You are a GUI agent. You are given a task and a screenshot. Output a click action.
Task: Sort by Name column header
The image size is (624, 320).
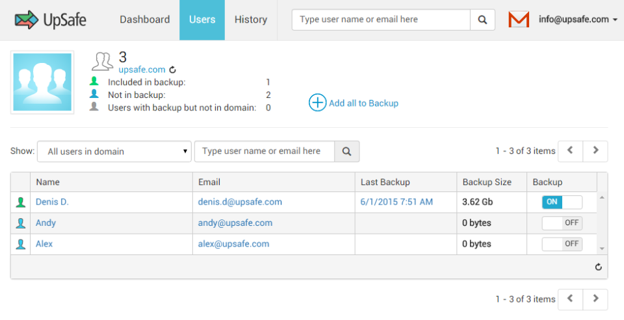pos(111,182)
